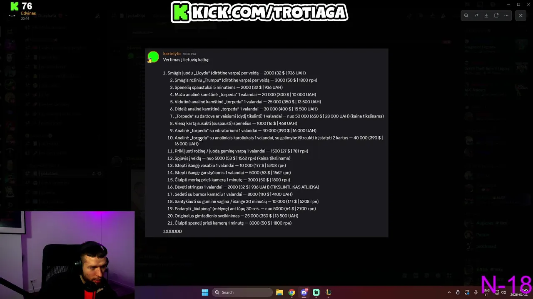Image resolution: width=533 pixels, height=299 pixels.
Task: Forward the image using the arrow icon
Action: click(x=476, y=15)
